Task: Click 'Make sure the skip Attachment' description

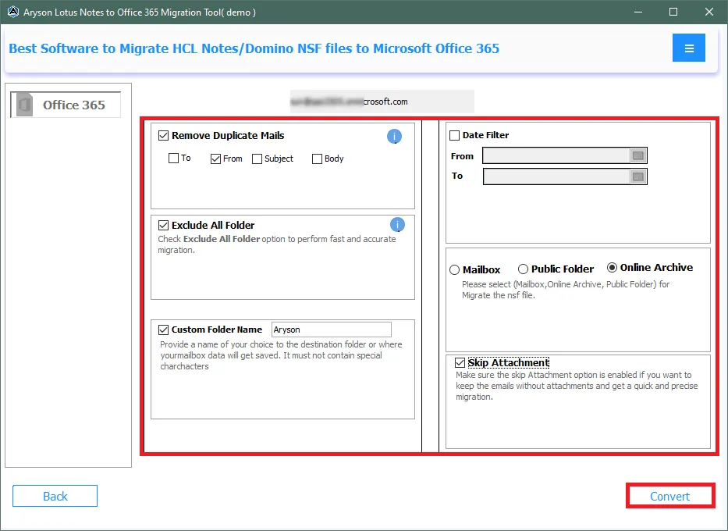Action: pyautogui.click(x=577, y=386)
